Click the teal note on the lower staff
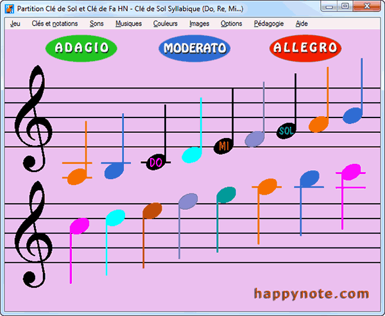The image size is (385, 316). tap(226, 195)
